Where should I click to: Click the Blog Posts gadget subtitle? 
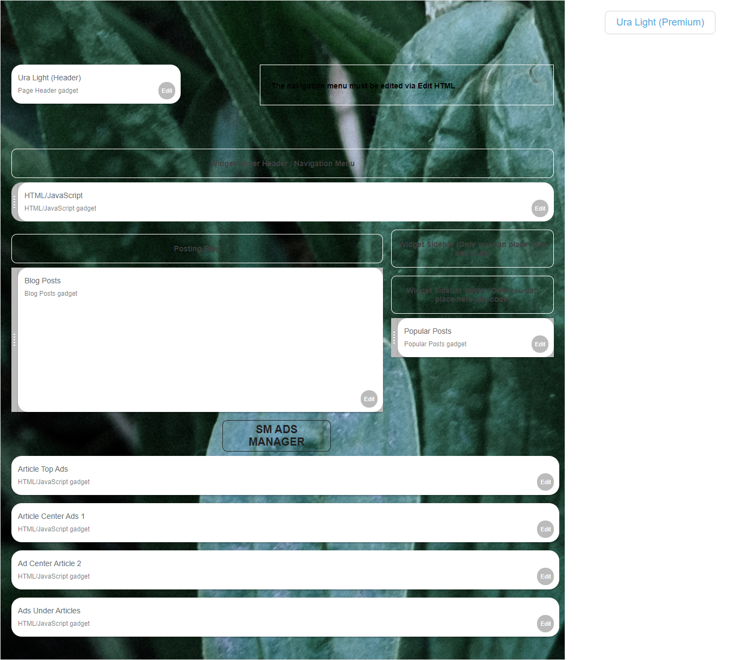[51, 294]
